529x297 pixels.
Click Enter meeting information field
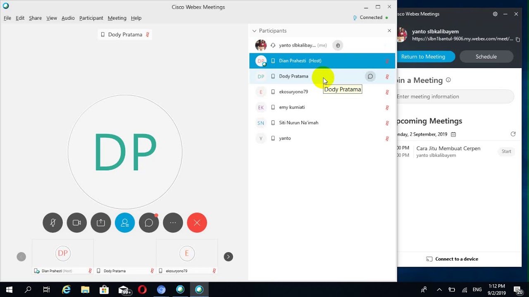tap(455, 97)
